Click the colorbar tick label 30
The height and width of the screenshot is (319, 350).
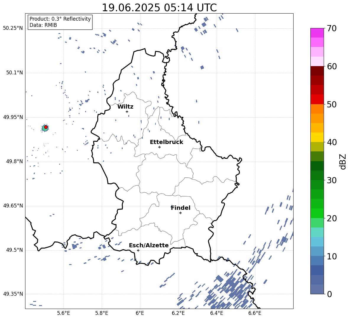(332, 180)
